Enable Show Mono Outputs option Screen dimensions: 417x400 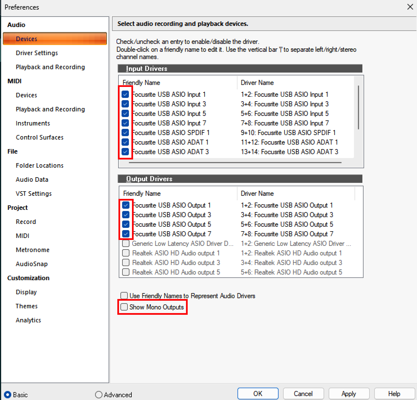coord(124,307)
